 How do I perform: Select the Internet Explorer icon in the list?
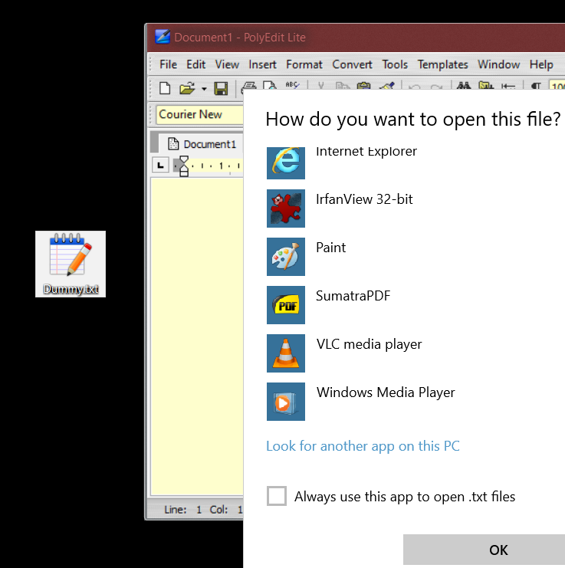pyautogui.click(x=286, y=163)
